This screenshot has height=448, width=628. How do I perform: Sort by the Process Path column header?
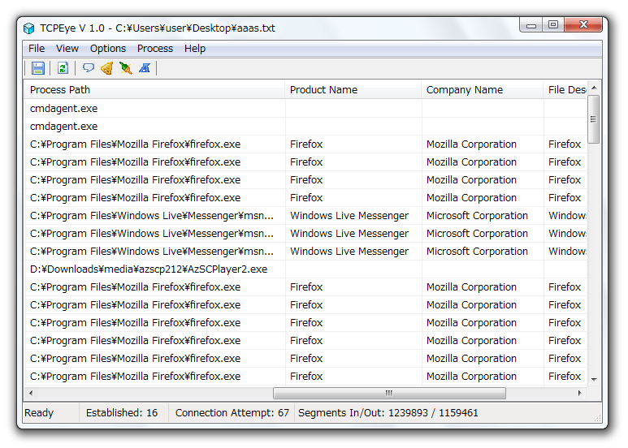[x=154, y=89]
